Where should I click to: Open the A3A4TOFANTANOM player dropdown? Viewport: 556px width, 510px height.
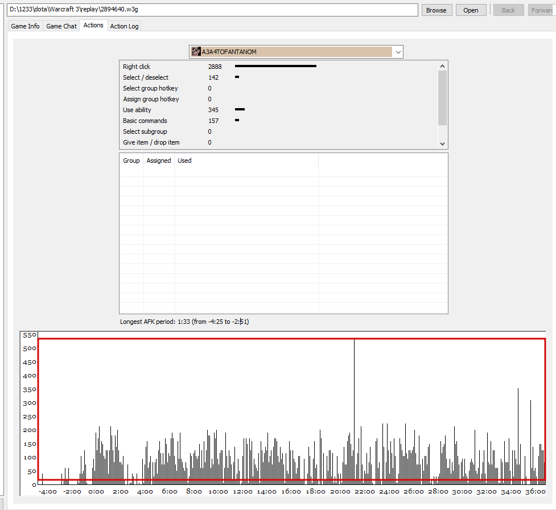tap(296, 52)
